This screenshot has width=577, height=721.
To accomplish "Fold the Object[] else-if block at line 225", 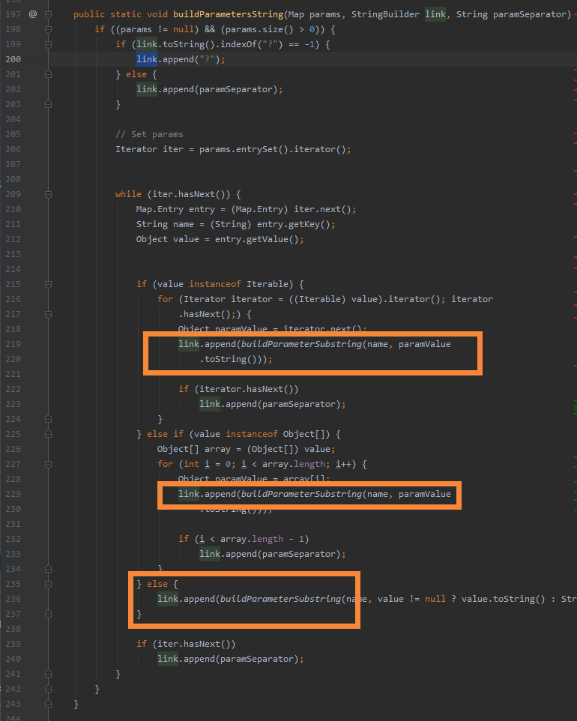I will (48, 434).
